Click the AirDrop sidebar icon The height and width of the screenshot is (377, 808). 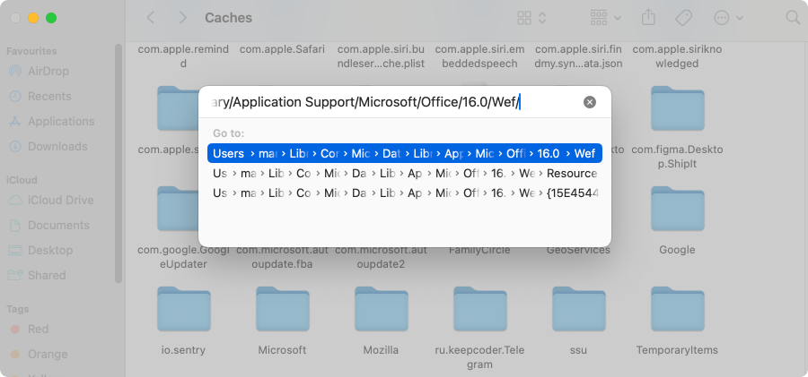(15, 71)
